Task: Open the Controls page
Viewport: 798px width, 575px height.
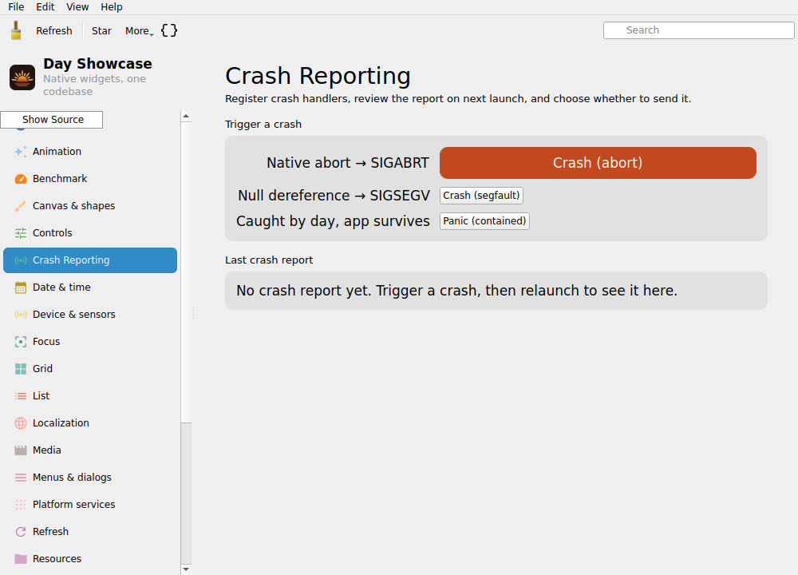Action: click(x=90, y=232)
